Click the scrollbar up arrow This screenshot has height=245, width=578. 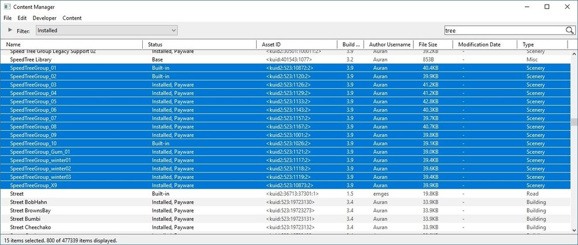pos(574,54)
